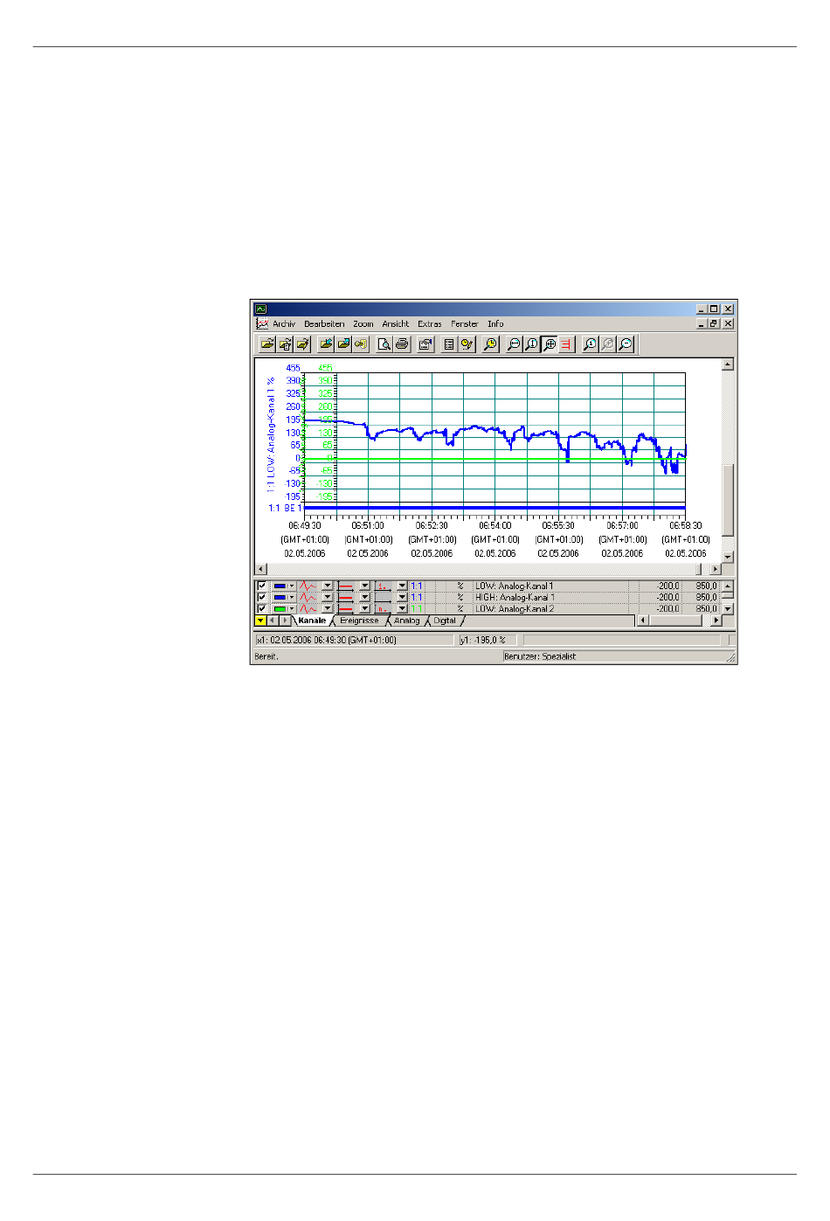
Task: Pick the green color swatch for LOW: Analog-Kanal 2
Action: pyautogui.click(x=280, y=609)
